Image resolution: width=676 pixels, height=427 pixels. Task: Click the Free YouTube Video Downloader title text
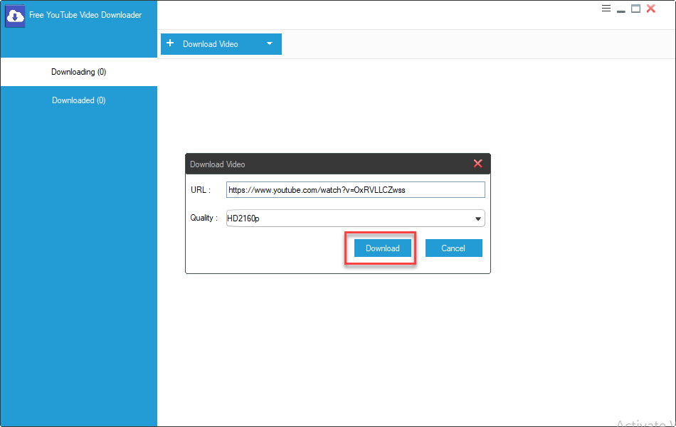coord(85,15)
